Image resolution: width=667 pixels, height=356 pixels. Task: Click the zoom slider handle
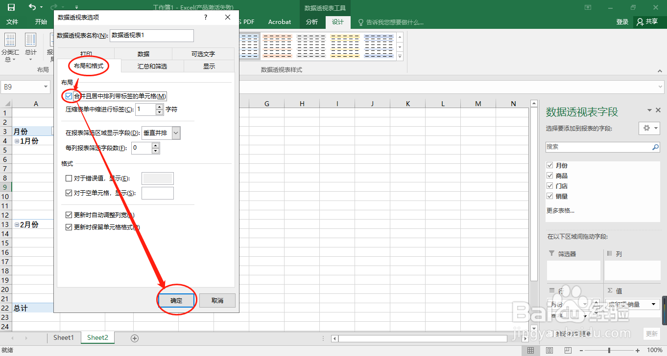pos(609,350)
